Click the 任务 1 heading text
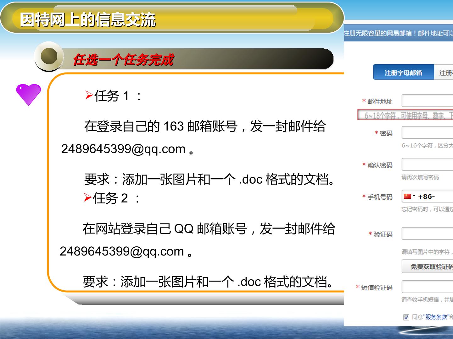 (x=118, y=96)
